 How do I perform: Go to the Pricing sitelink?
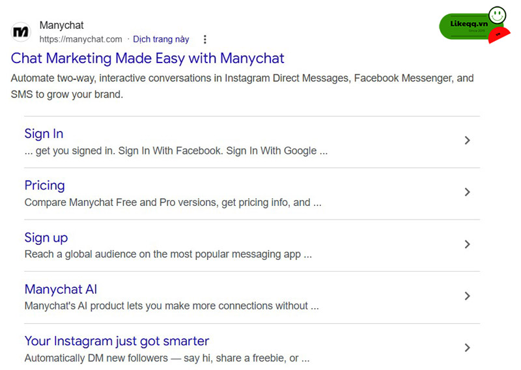(44, 186)
